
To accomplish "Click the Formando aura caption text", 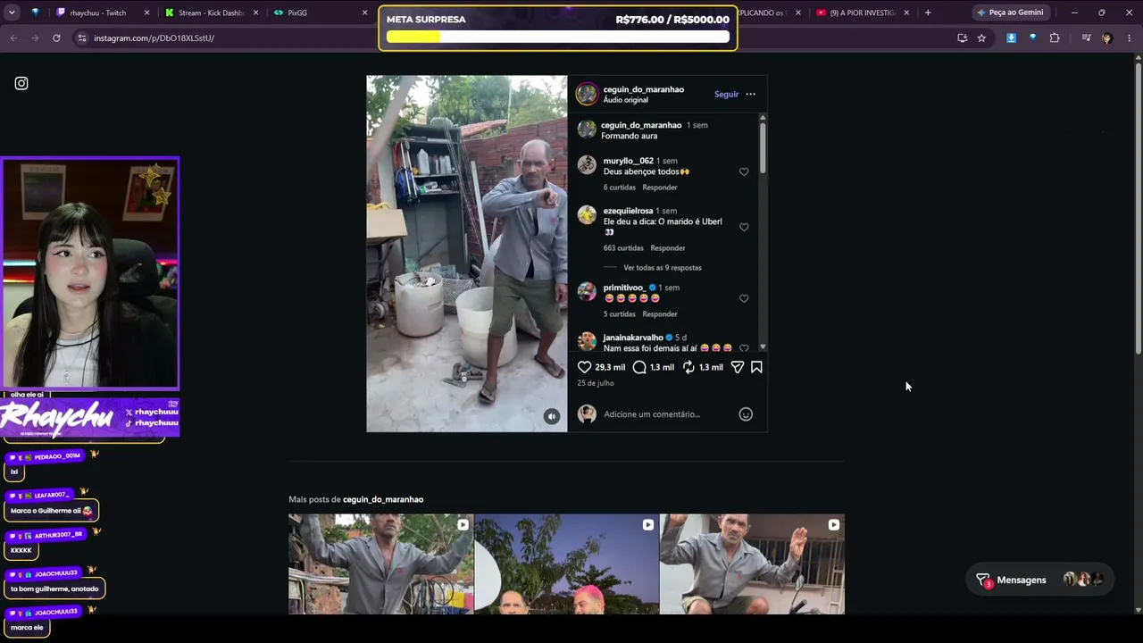I will 630,136.
